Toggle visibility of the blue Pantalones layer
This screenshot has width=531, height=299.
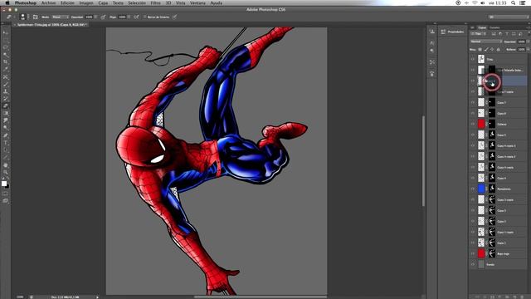pyautogui.click(x=473, y=189)
